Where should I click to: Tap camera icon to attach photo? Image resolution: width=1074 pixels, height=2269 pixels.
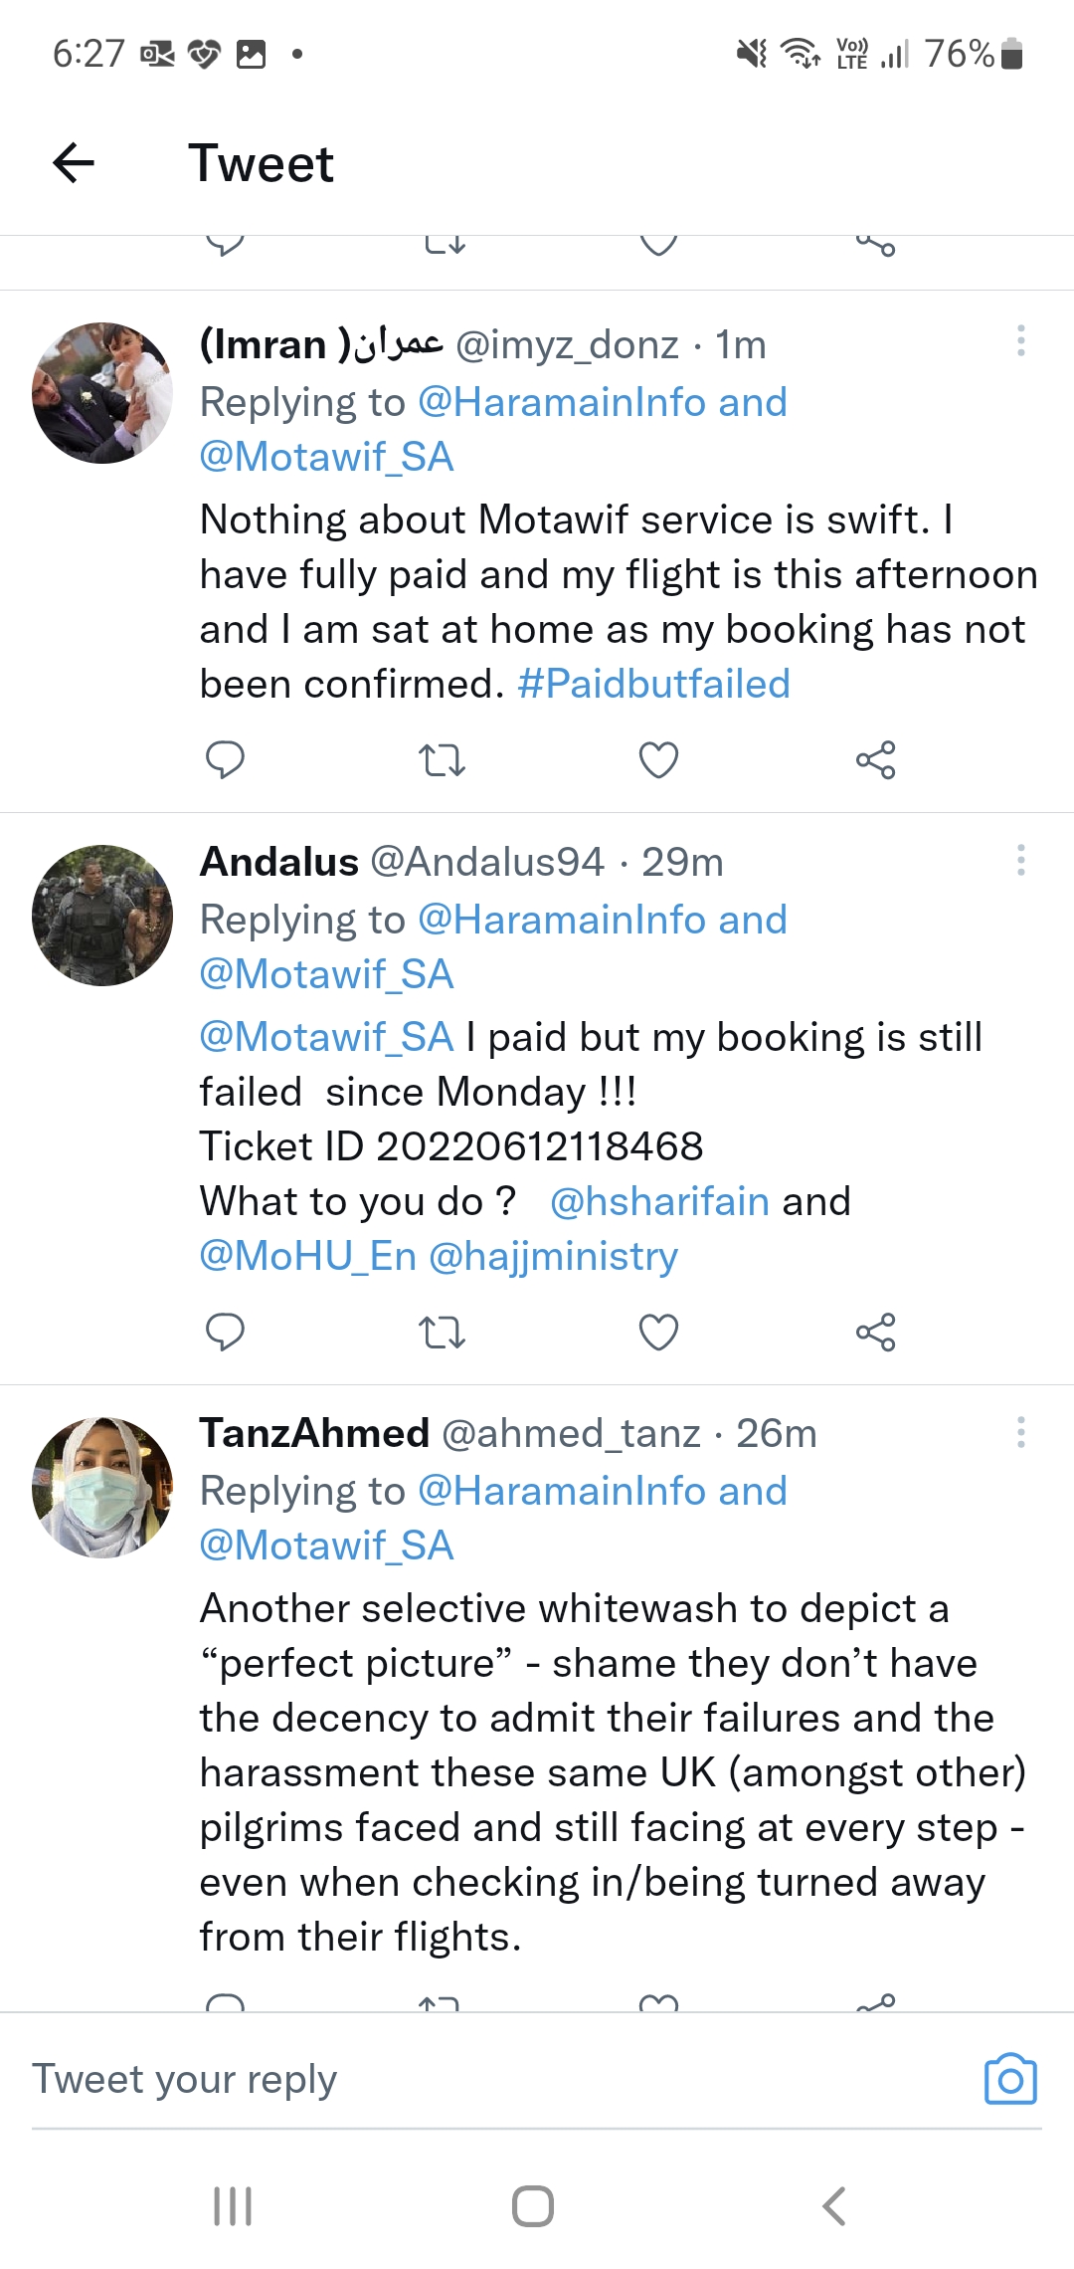pyautogui.click(x=1009, y=2079)
